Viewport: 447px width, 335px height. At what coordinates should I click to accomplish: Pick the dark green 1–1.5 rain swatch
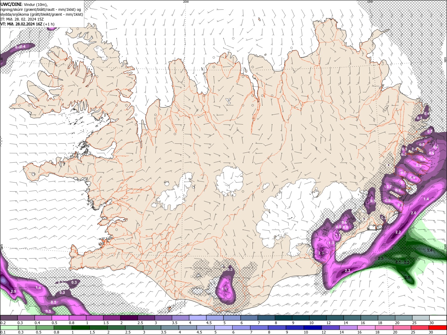(81, 327)
